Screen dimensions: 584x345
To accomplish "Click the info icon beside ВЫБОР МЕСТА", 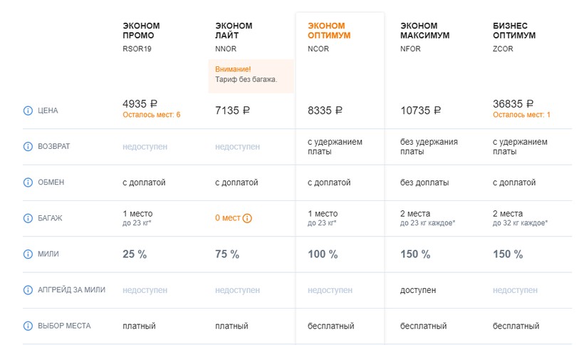I will pyautogui.click(x=28, y=326).
